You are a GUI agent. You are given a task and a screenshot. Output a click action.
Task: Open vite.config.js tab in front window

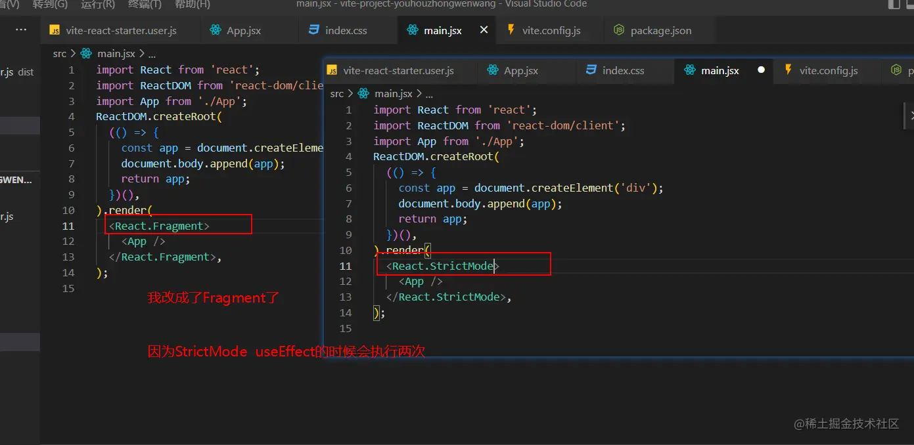828,70
